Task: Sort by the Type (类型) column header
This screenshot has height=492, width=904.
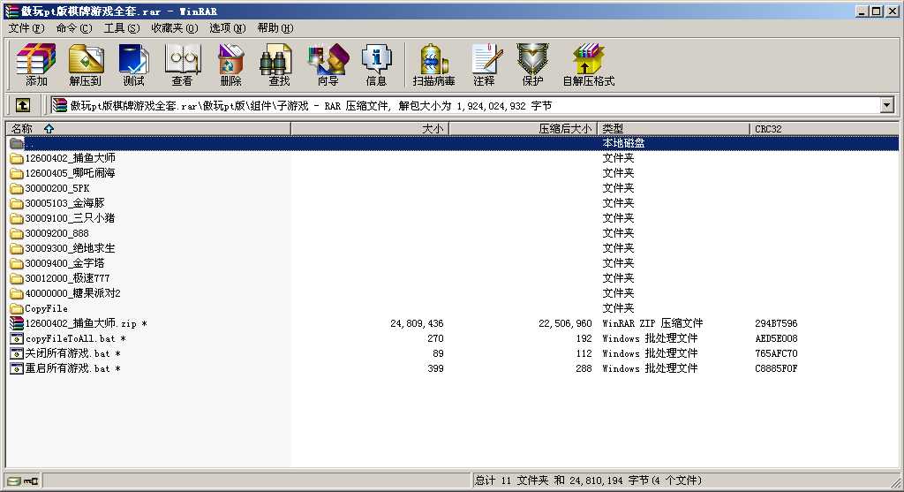Action: click(674, 129)
